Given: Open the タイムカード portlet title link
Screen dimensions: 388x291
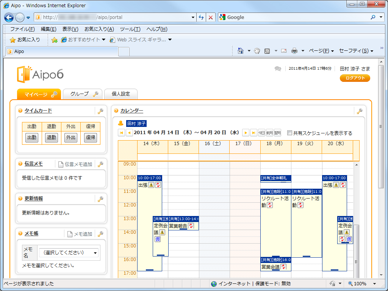Looking at the screenshot, I should point(38,111).
